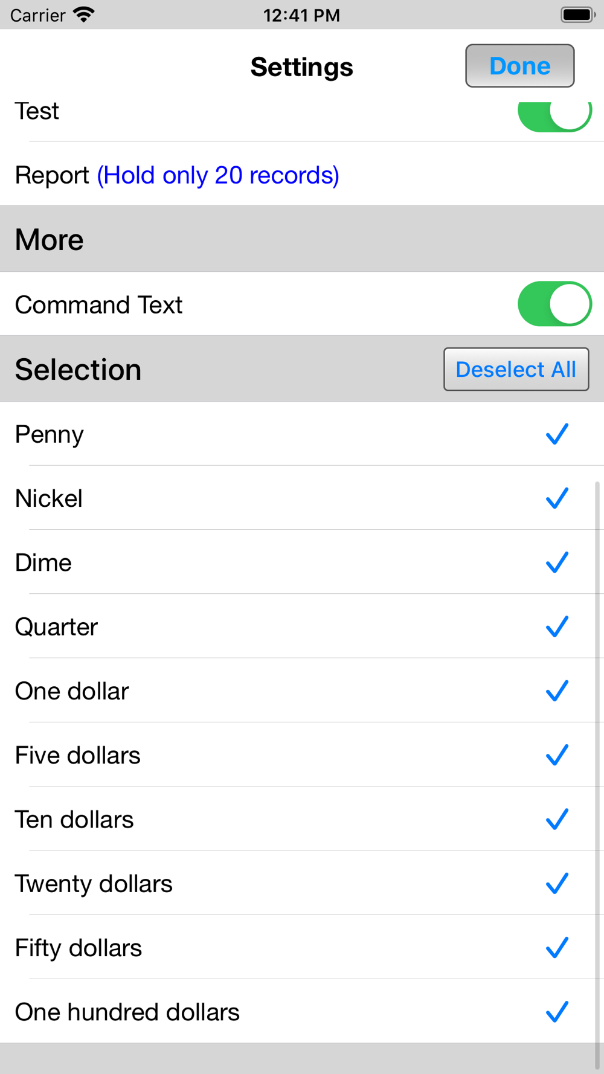Tap the checkmark icon beside Ten dollars
604x1074 pixels.
[557, 819]
